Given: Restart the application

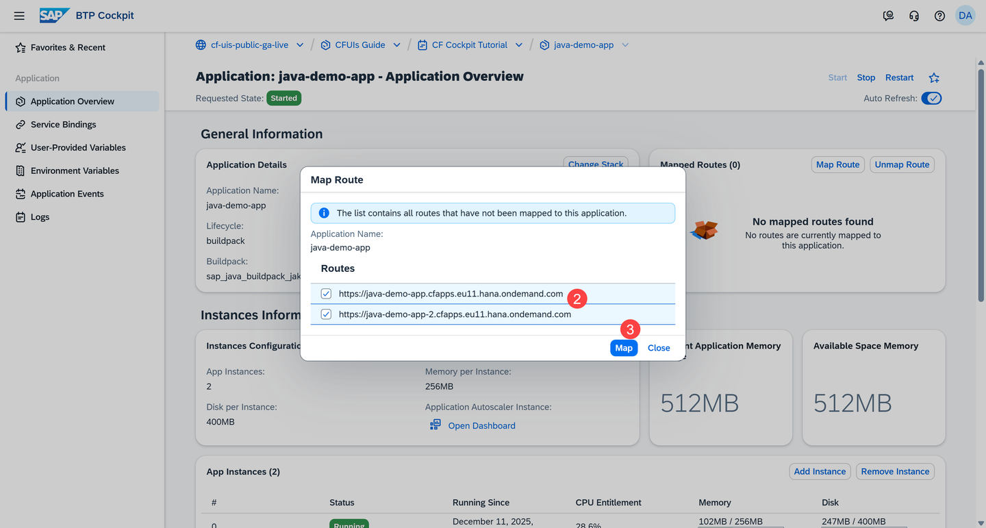Looking at the screenshot, I should pos(900,78).
